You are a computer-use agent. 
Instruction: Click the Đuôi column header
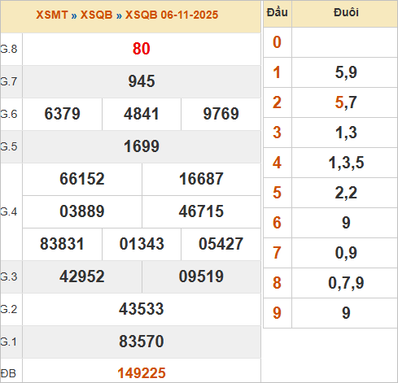(x=346, y=12)
